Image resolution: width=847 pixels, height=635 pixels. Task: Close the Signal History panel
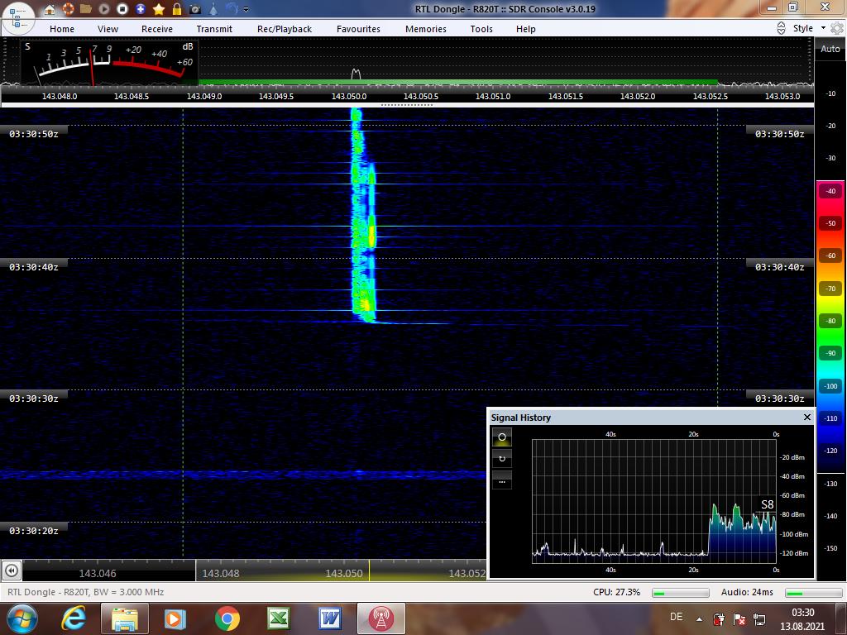pos(807,417)
